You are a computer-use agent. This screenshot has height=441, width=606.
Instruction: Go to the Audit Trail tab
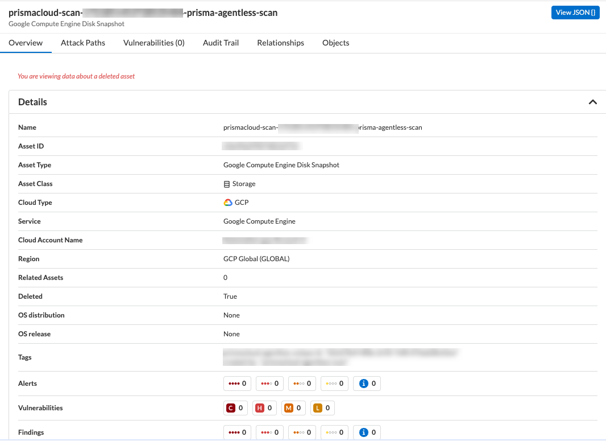pos(221,43)
